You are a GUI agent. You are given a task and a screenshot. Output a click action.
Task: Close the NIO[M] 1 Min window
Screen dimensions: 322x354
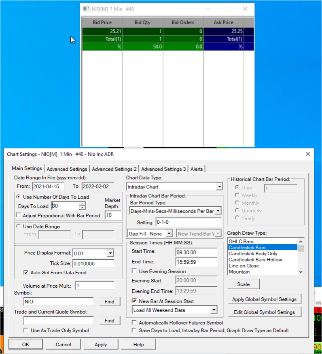(245, 9)
